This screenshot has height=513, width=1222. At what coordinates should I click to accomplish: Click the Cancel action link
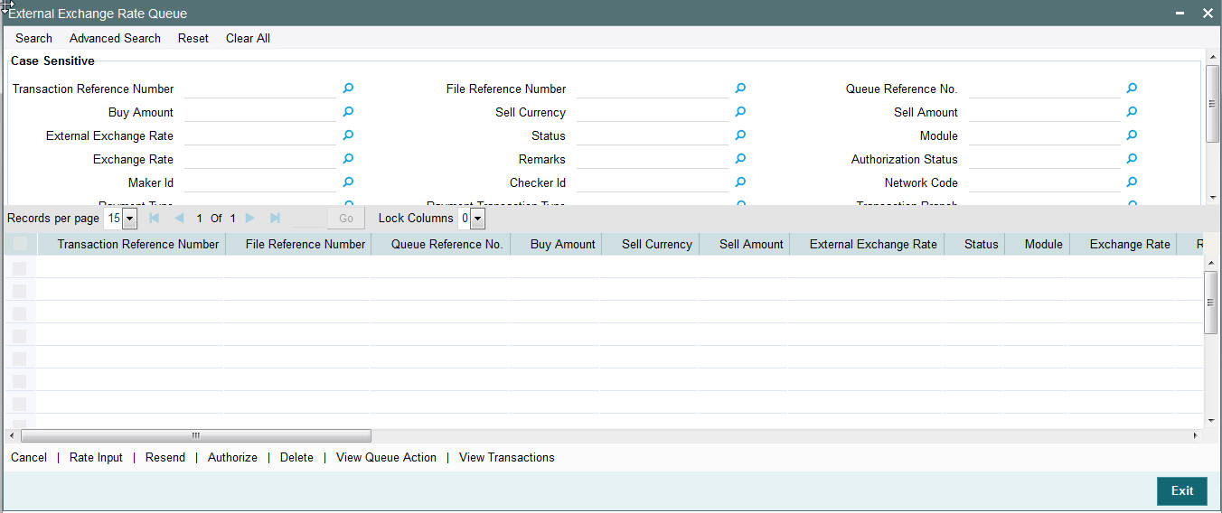click(29, 457)
